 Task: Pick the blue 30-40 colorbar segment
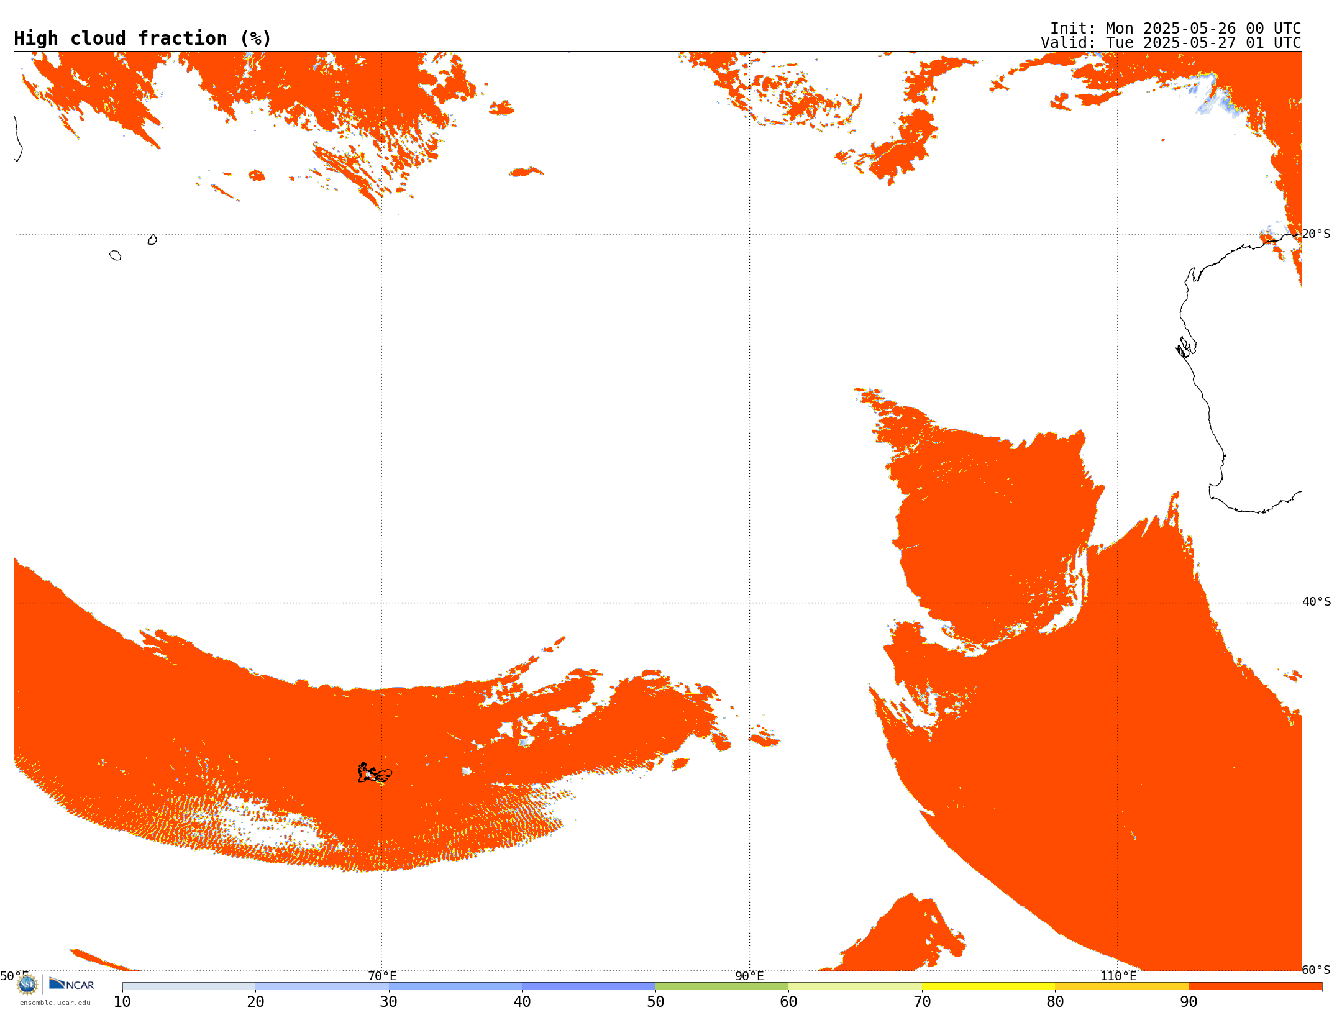point(455,986)
